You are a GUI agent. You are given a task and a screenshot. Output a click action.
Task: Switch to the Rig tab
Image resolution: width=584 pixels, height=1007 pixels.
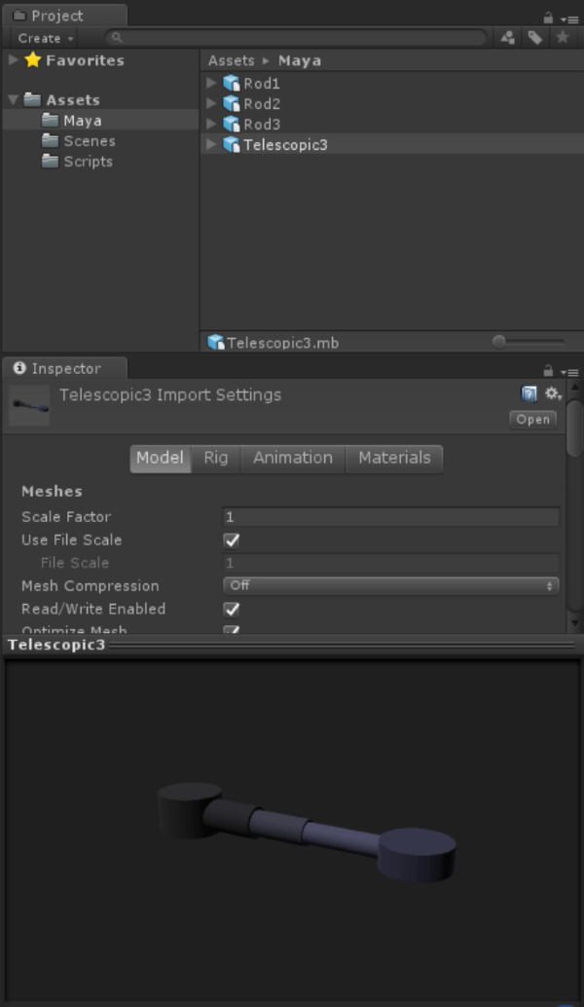click(216, 458)
